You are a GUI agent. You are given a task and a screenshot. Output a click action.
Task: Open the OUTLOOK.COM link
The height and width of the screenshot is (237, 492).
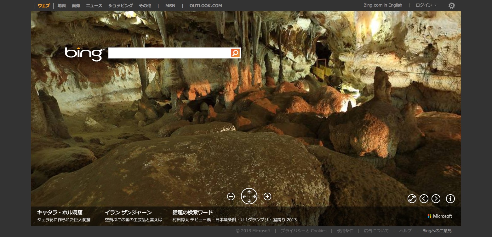coord(206,6)
